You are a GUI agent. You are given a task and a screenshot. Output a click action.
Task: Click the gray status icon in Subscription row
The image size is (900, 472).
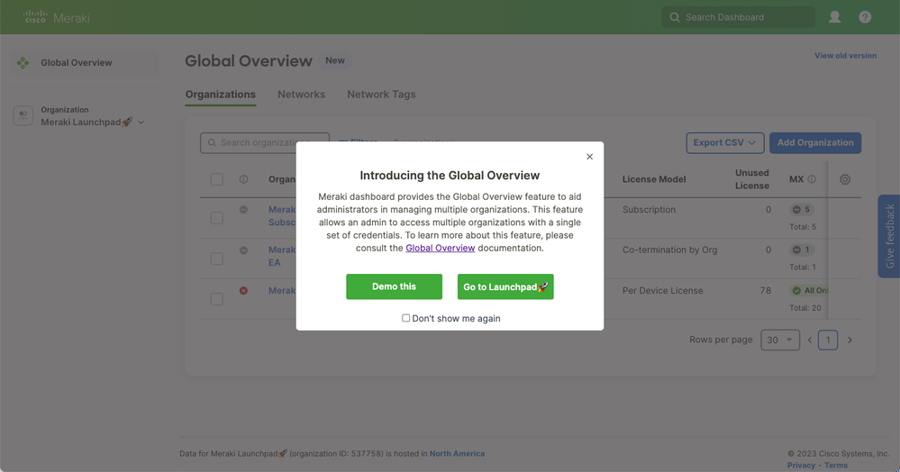pos(243,210)
